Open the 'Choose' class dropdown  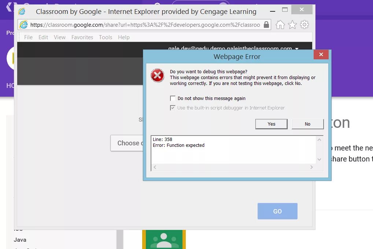click(127, 143)
